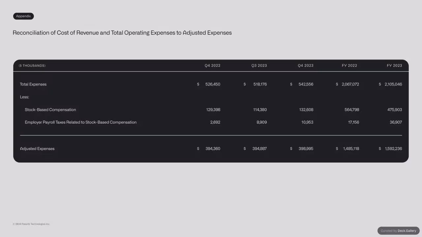Click the Adjusted Expenses row label
The width and height of the screenshot is (422, 237).
click(37, 149)
